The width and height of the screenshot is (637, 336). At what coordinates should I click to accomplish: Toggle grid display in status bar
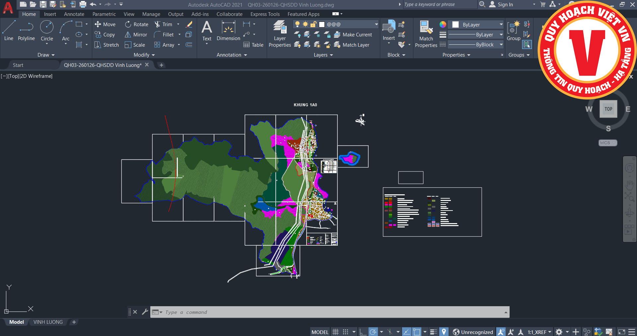click(x=336, y=332)
